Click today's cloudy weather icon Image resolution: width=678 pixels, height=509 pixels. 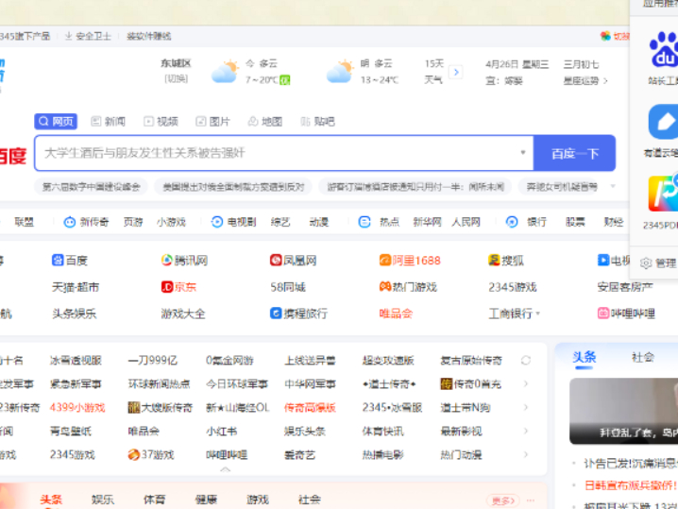pos(226,72)
